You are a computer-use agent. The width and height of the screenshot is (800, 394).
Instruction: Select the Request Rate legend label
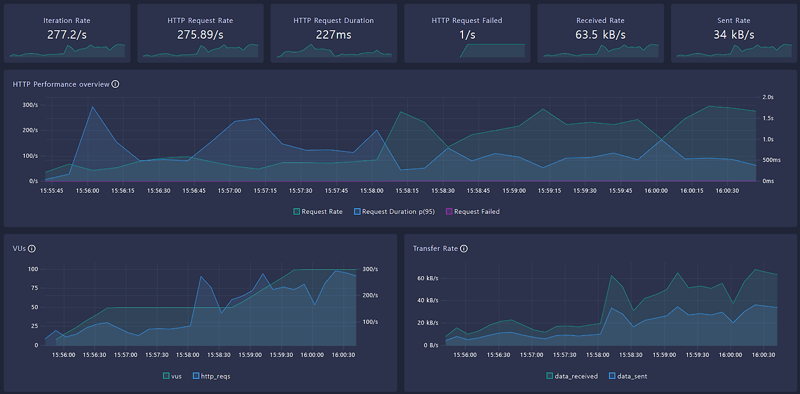click(322, 212)
